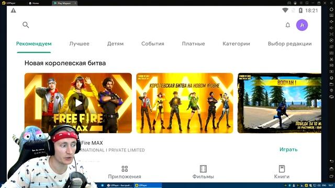Go to Книги in bottom navigation
The width and height of the screenshot is (335, 188).
point(282,172)
